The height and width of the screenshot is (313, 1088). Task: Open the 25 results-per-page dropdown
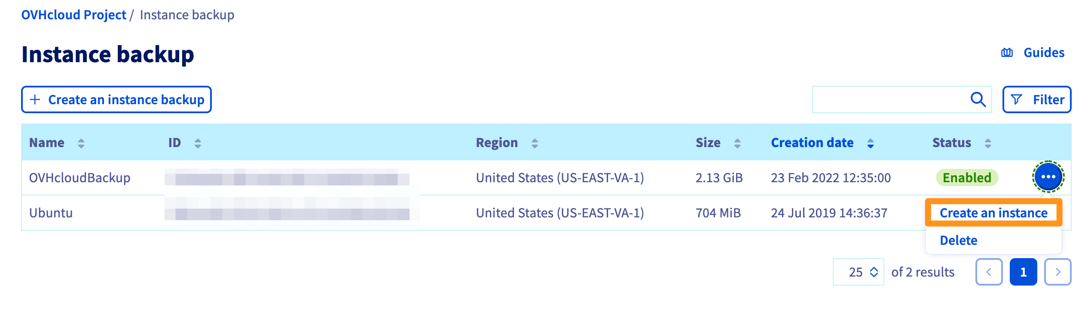tap(858, 272)
